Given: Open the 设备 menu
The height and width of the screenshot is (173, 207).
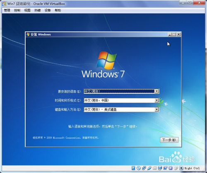Looking at the screenshot, I should click(48, 10).
